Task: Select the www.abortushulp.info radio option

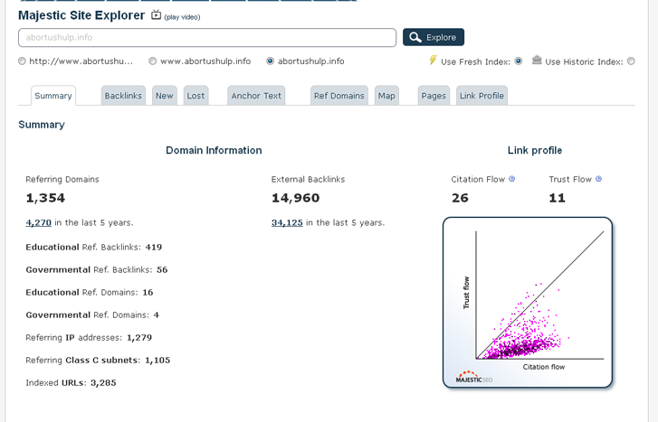Action: click(x=153, y=61)
